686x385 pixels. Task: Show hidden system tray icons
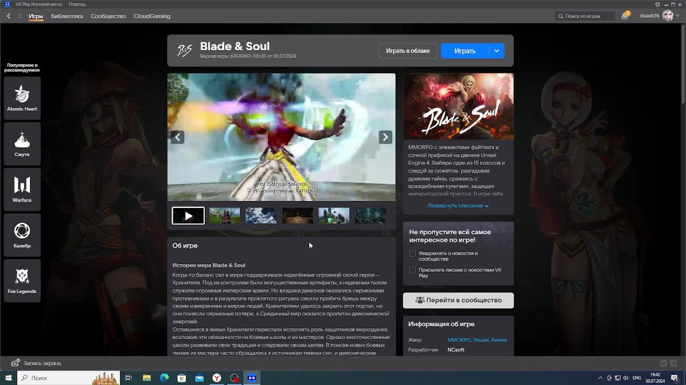(x=601, y=378)
